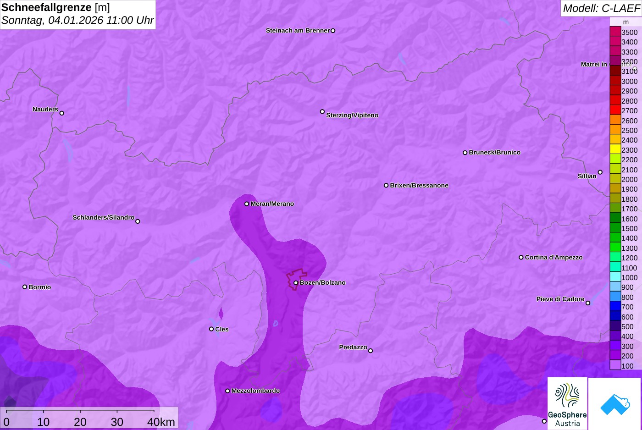The image size is (642, 430).
Task: Click the Bruneck/Brunico label text
Action: coord(494,152)
